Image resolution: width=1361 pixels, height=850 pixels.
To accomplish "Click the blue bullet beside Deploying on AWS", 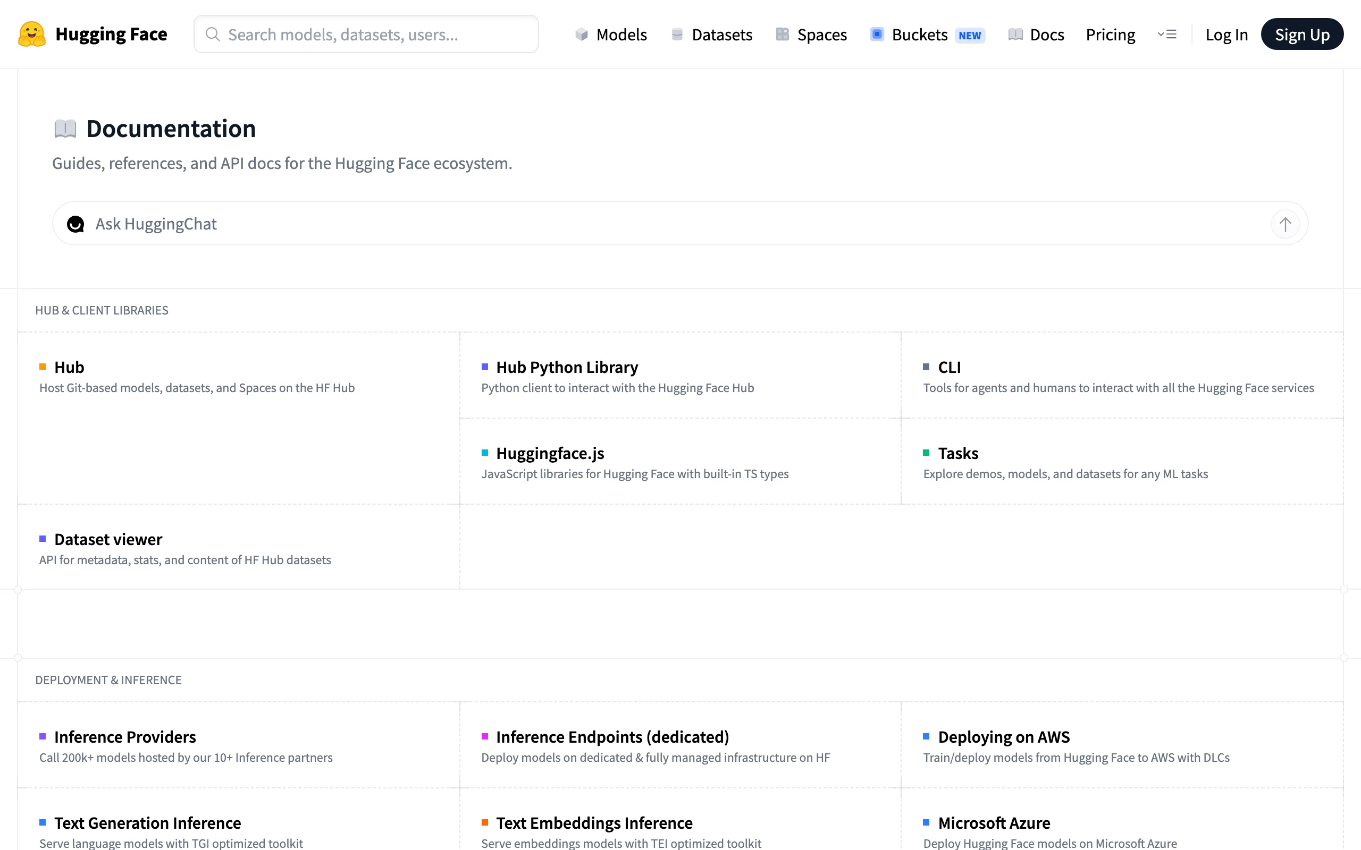I will point(926,736).
